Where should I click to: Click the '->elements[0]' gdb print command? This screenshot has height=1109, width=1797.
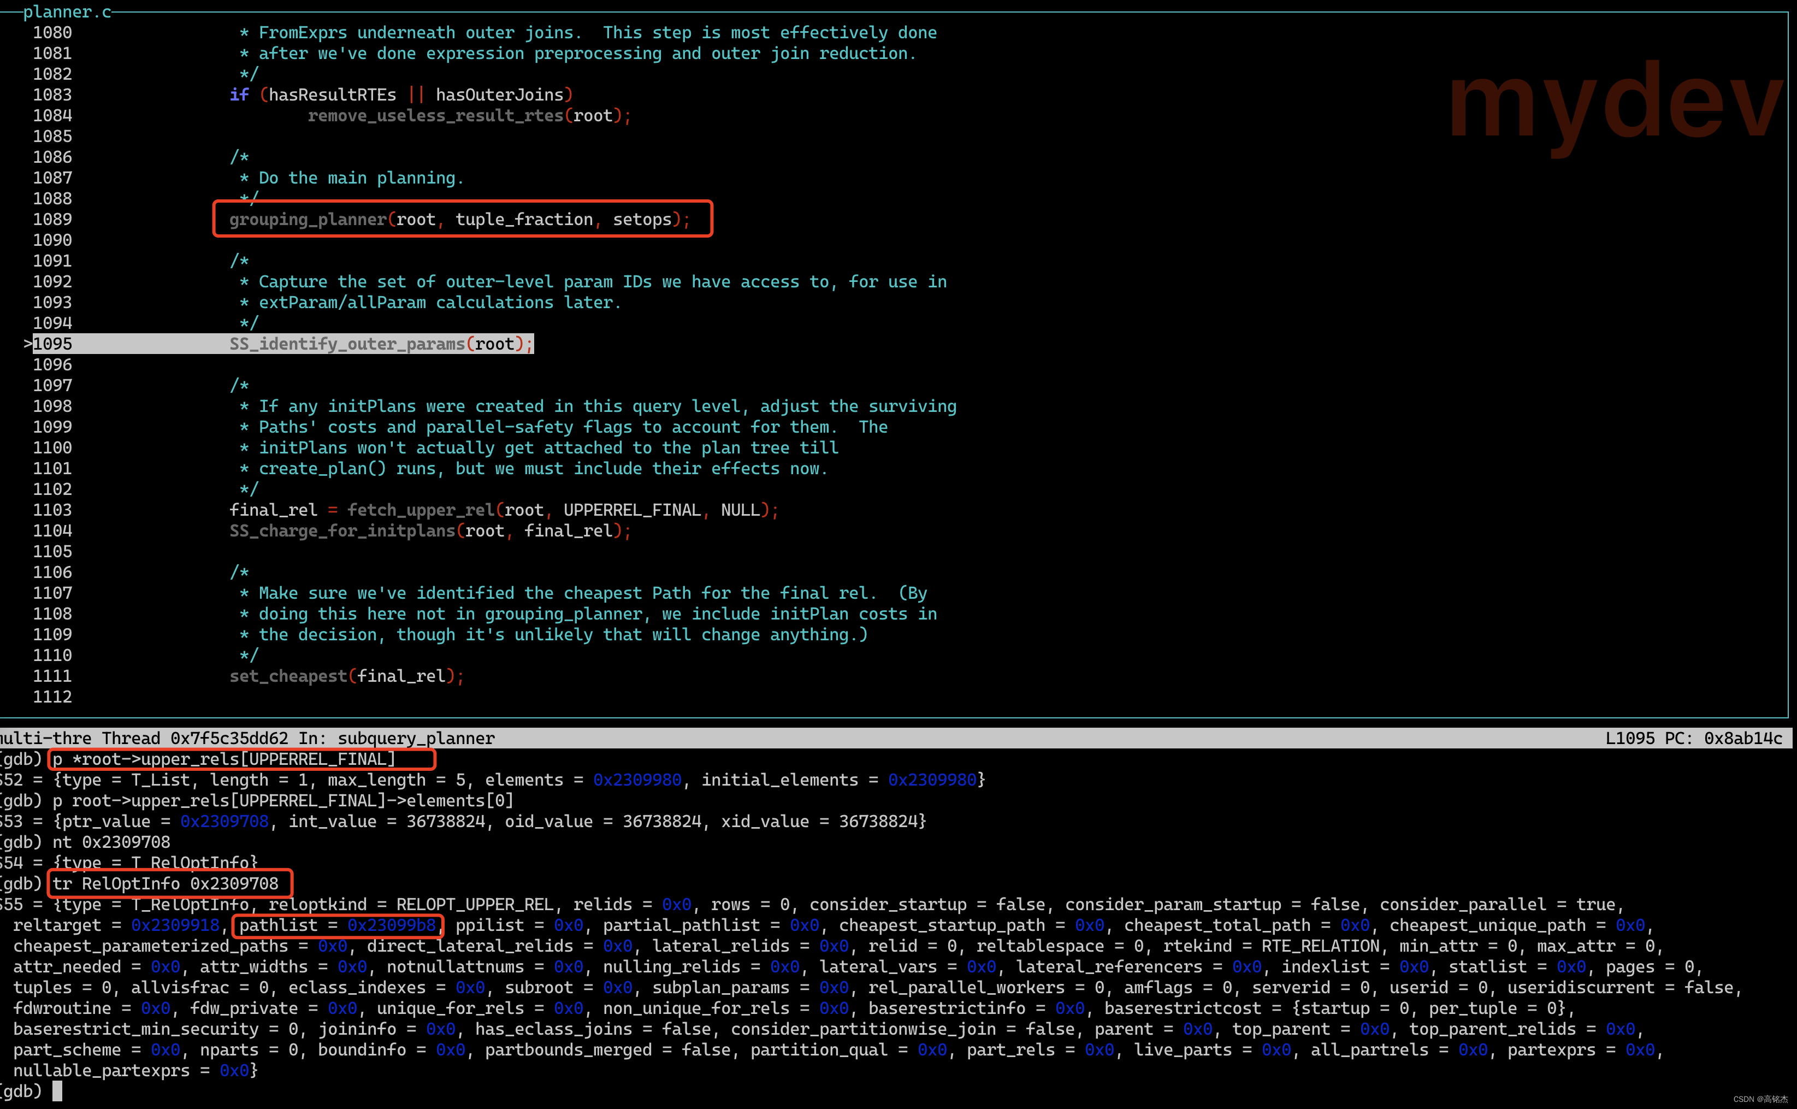point(283,801)
